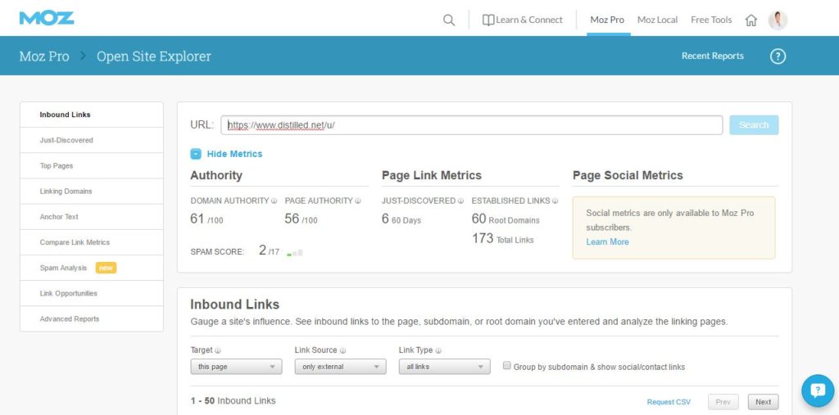This screenshot has width=839, height=415.
Task: Click the home icon in top navigation
Action: tap(751, 20)
